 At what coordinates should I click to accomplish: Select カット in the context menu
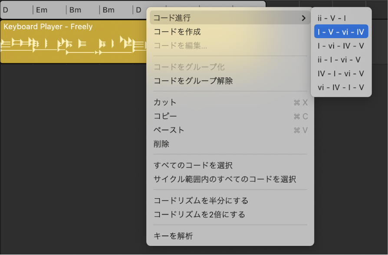click(x=165, y=102)
